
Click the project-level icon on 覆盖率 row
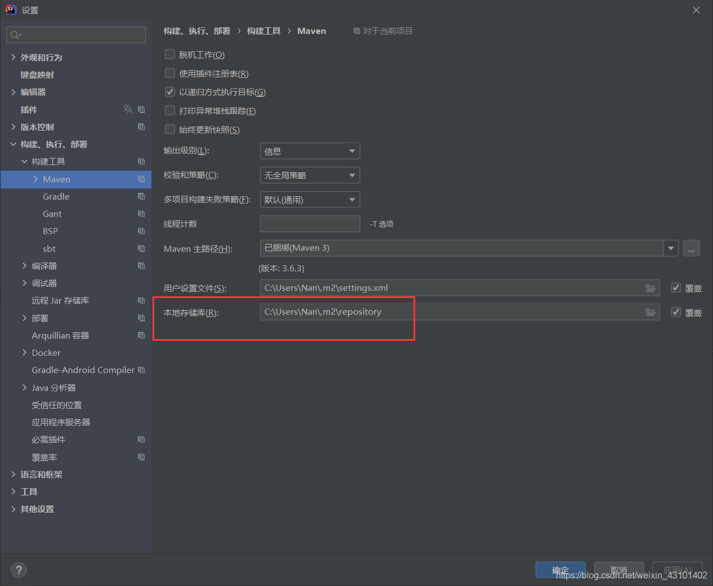click(141, 457)
